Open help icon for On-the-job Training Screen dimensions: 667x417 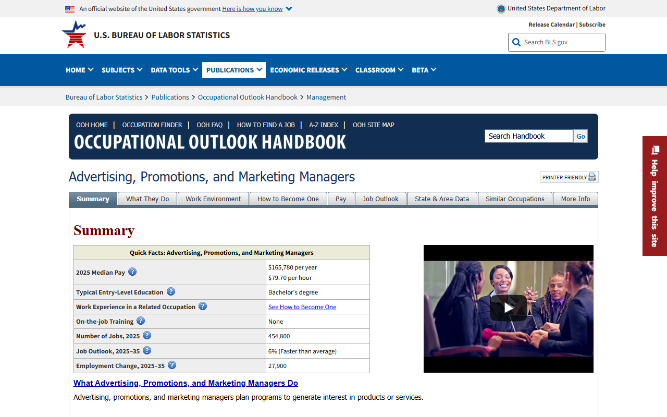point(141,321)
